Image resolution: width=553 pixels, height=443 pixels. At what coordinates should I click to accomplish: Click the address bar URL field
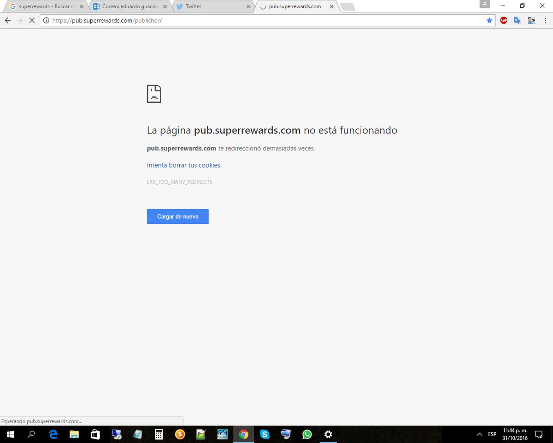coord(267,20)
